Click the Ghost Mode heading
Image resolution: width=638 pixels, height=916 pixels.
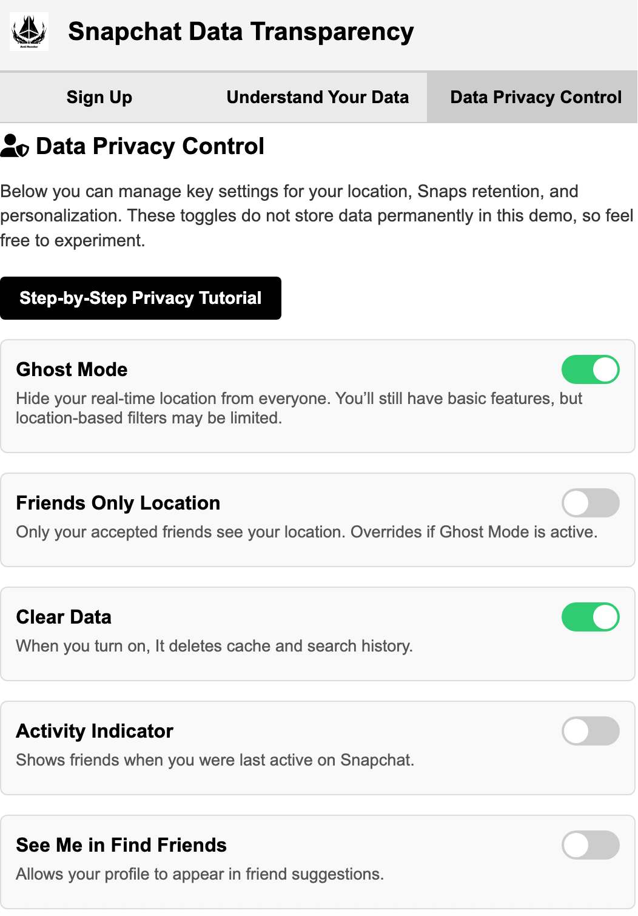(72, 369)
